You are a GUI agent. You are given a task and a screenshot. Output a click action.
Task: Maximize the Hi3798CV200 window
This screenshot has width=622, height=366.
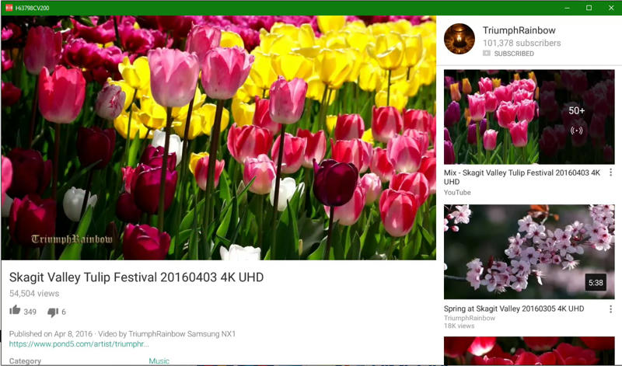(x=589, y=8)
